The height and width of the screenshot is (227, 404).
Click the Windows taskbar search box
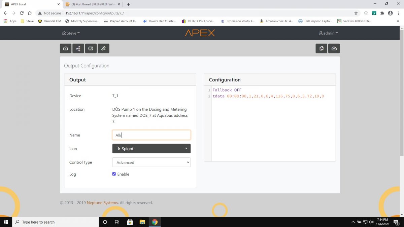[56, 222]
